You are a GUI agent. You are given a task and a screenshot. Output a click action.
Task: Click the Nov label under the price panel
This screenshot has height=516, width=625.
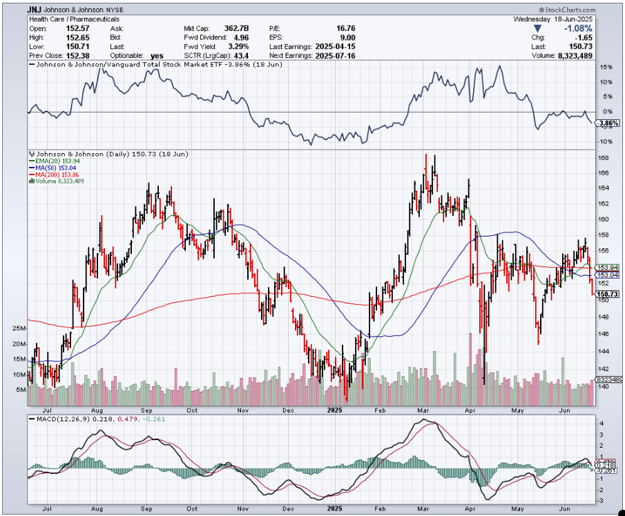(242, 410)
